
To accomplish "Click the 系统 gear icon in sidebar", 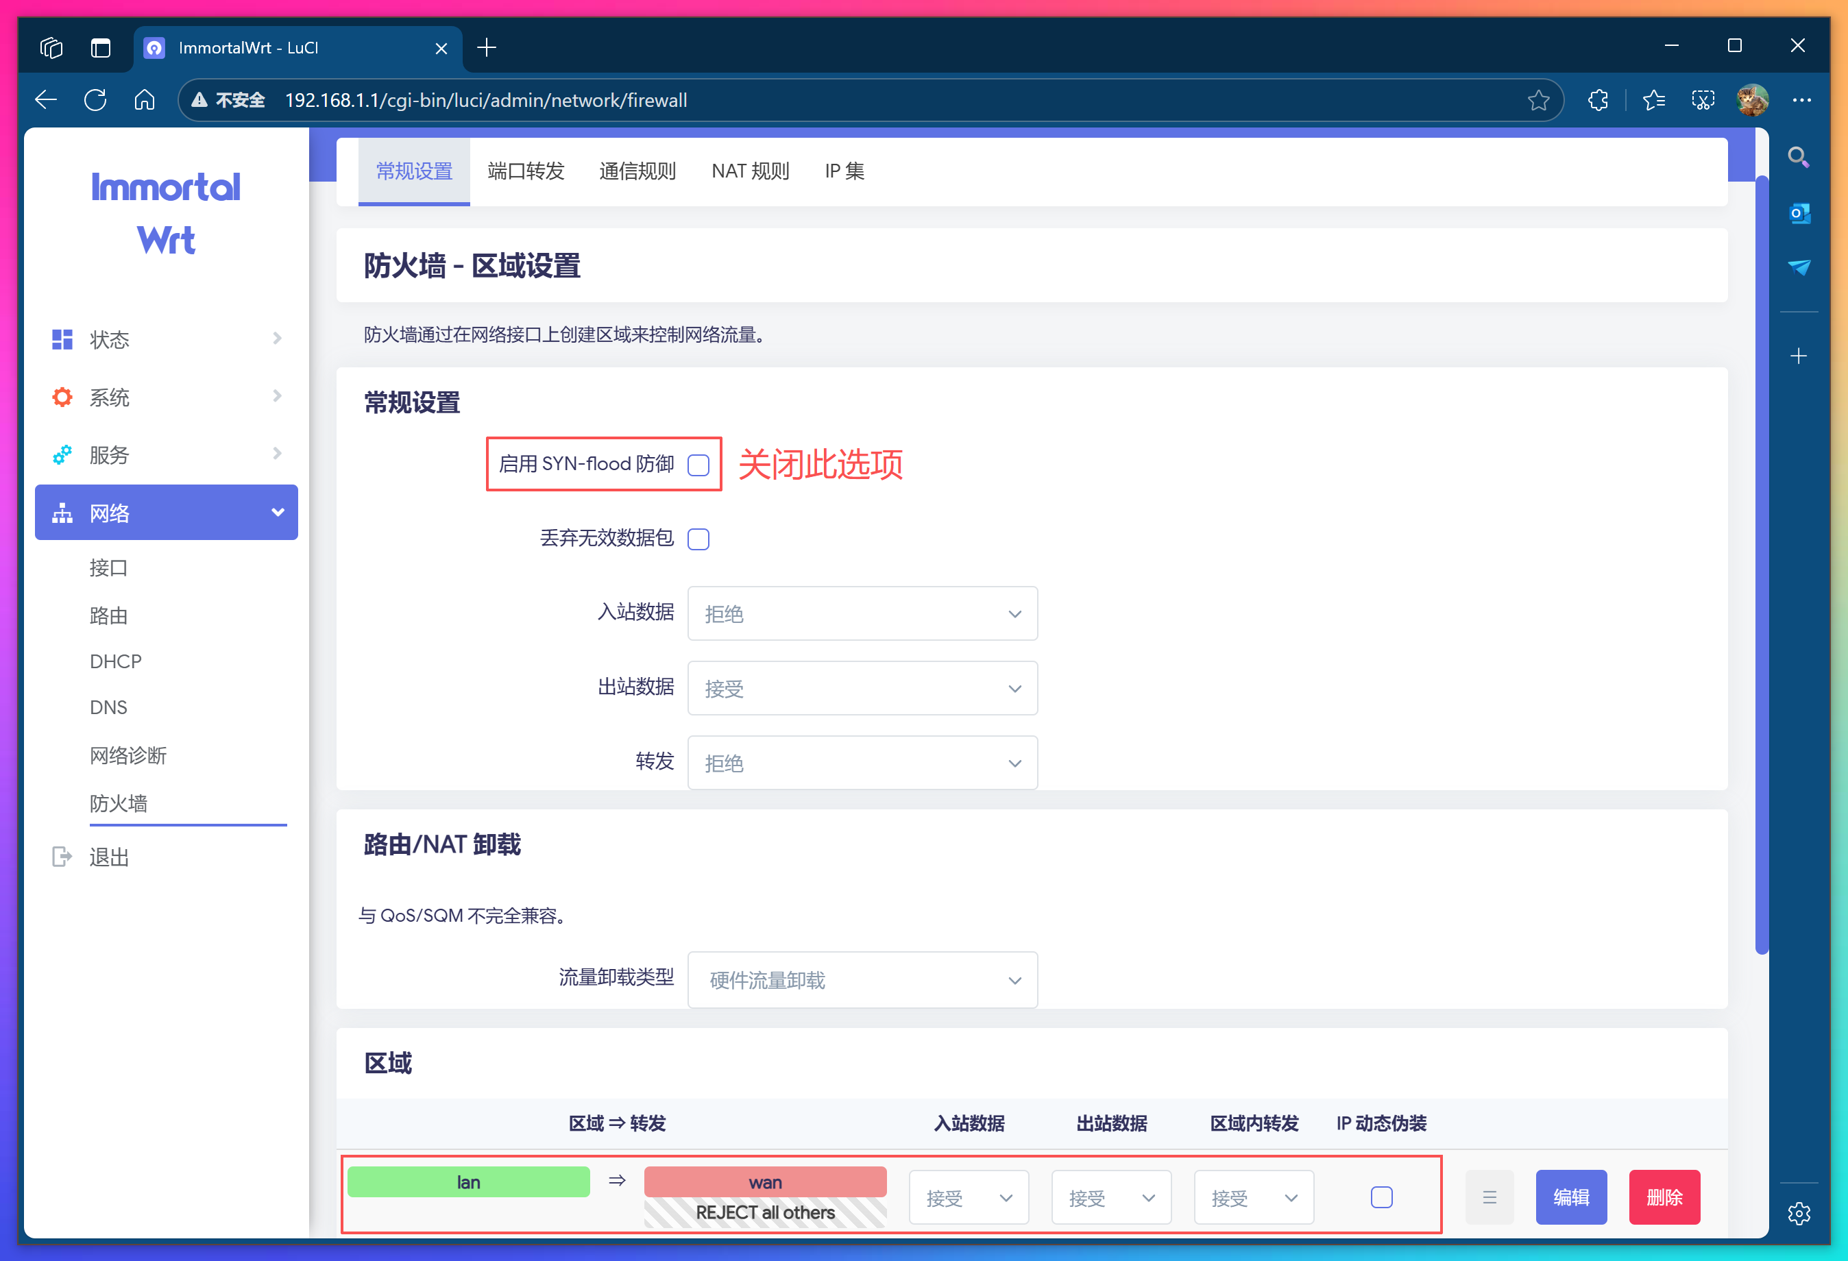I will tap(62, 397).
